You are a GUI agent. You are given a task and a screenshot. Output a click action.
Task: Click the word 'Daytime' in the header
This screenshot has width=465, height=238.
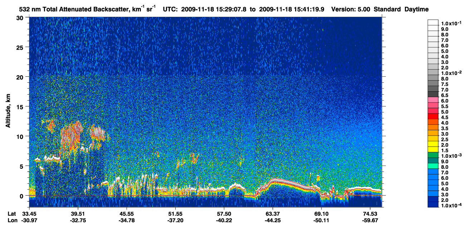tap(416, 10)
